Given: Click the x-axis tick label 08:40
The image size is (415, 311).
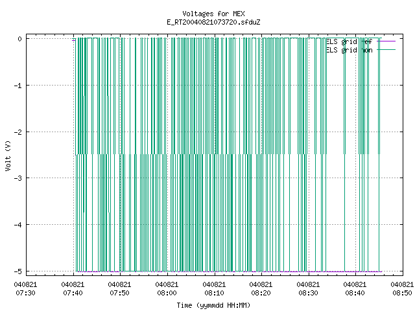Looking at the screenshot, I should (355, 293).
